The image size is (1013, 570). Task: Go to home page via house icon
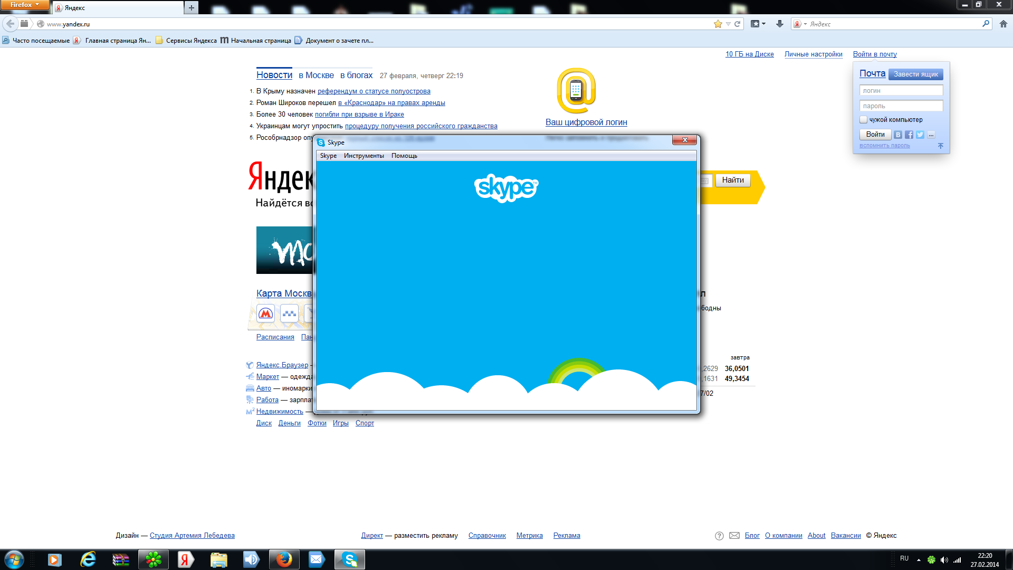click(1003, 24)
